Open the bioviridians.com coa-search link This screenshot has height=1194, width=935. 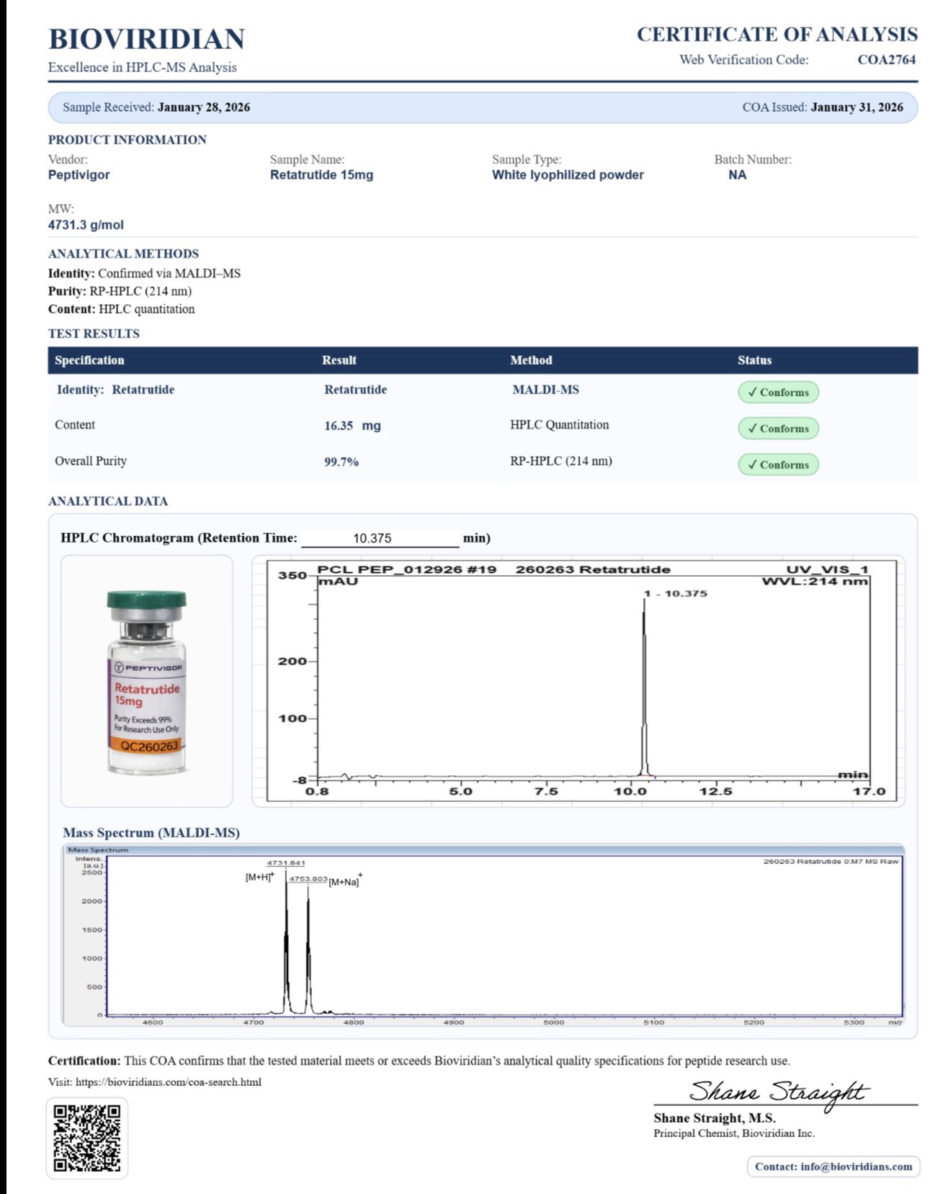(x=168, y=1082)
